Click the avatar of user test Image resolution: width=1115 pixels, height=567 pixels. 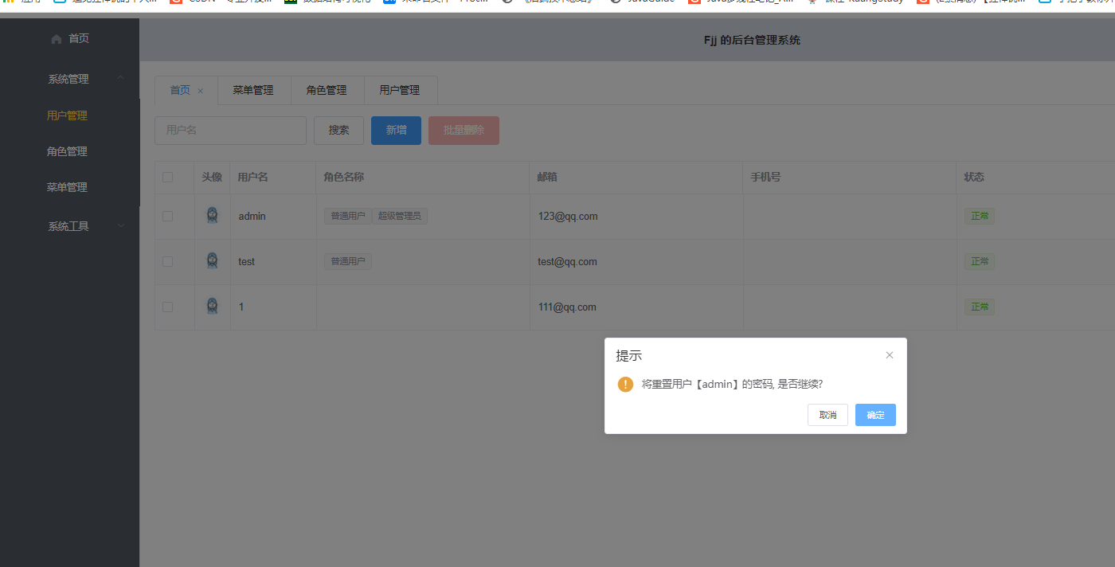pyautogui.click(x=212, y=261)
